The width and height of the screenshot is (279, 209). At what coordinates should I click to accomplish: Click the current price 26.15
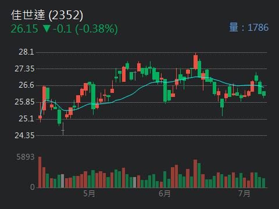pyautogui.click(x=24, y=29)
